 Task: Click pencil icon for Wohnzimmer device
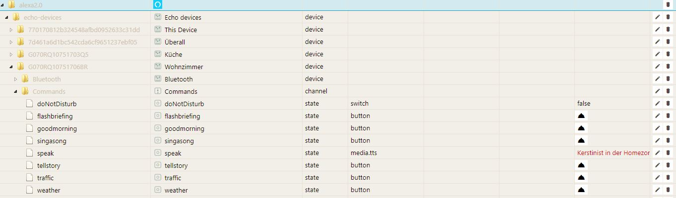click(x=658, y=67)
